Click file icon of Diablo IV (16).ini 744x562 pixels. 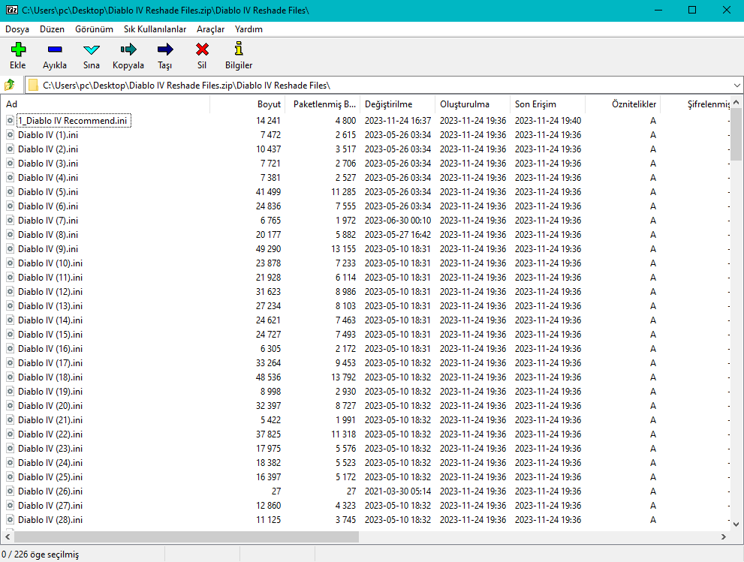click(x=10, y=349)
